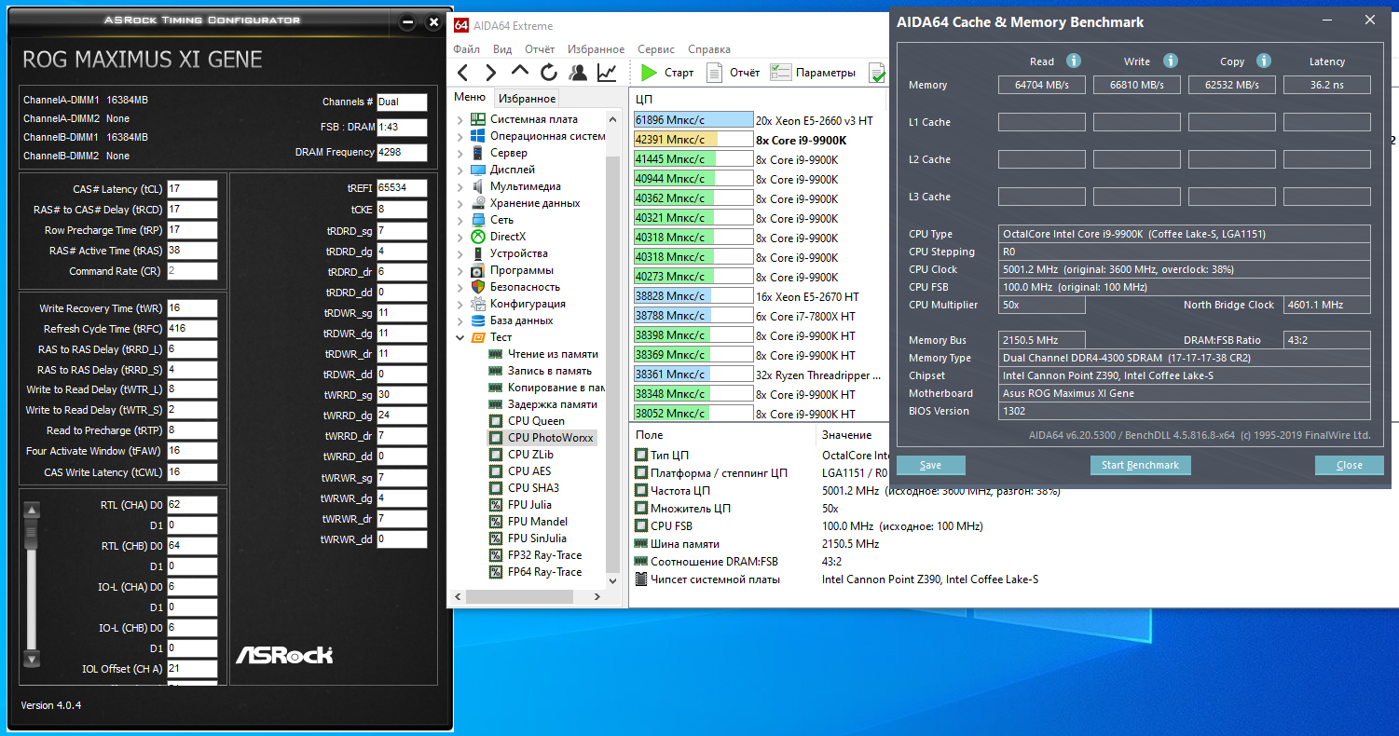The image size is (1399, 736).
Task: Click the Up arrow navigation icon
Action: click(x=520, y=73)
